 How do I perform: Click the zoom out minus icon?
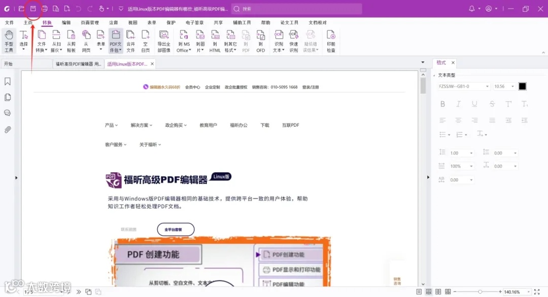(455, 292)
